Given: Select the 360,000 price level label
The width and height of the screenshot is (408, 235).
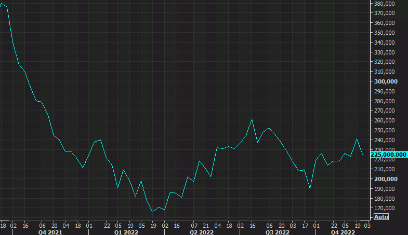Looking at the screenshot, I should [384, 23].
